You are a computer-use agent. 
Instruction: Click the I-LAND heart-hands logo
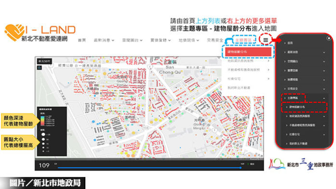[x=14, y=32]
